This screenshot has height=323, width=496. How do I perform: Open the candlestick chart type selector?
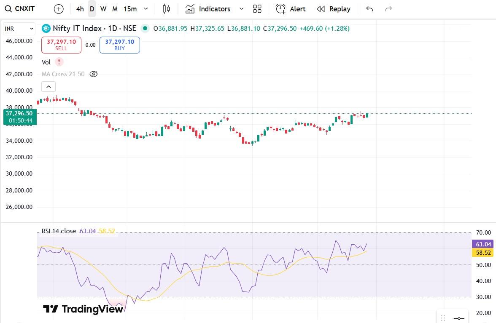pos(166,9)
